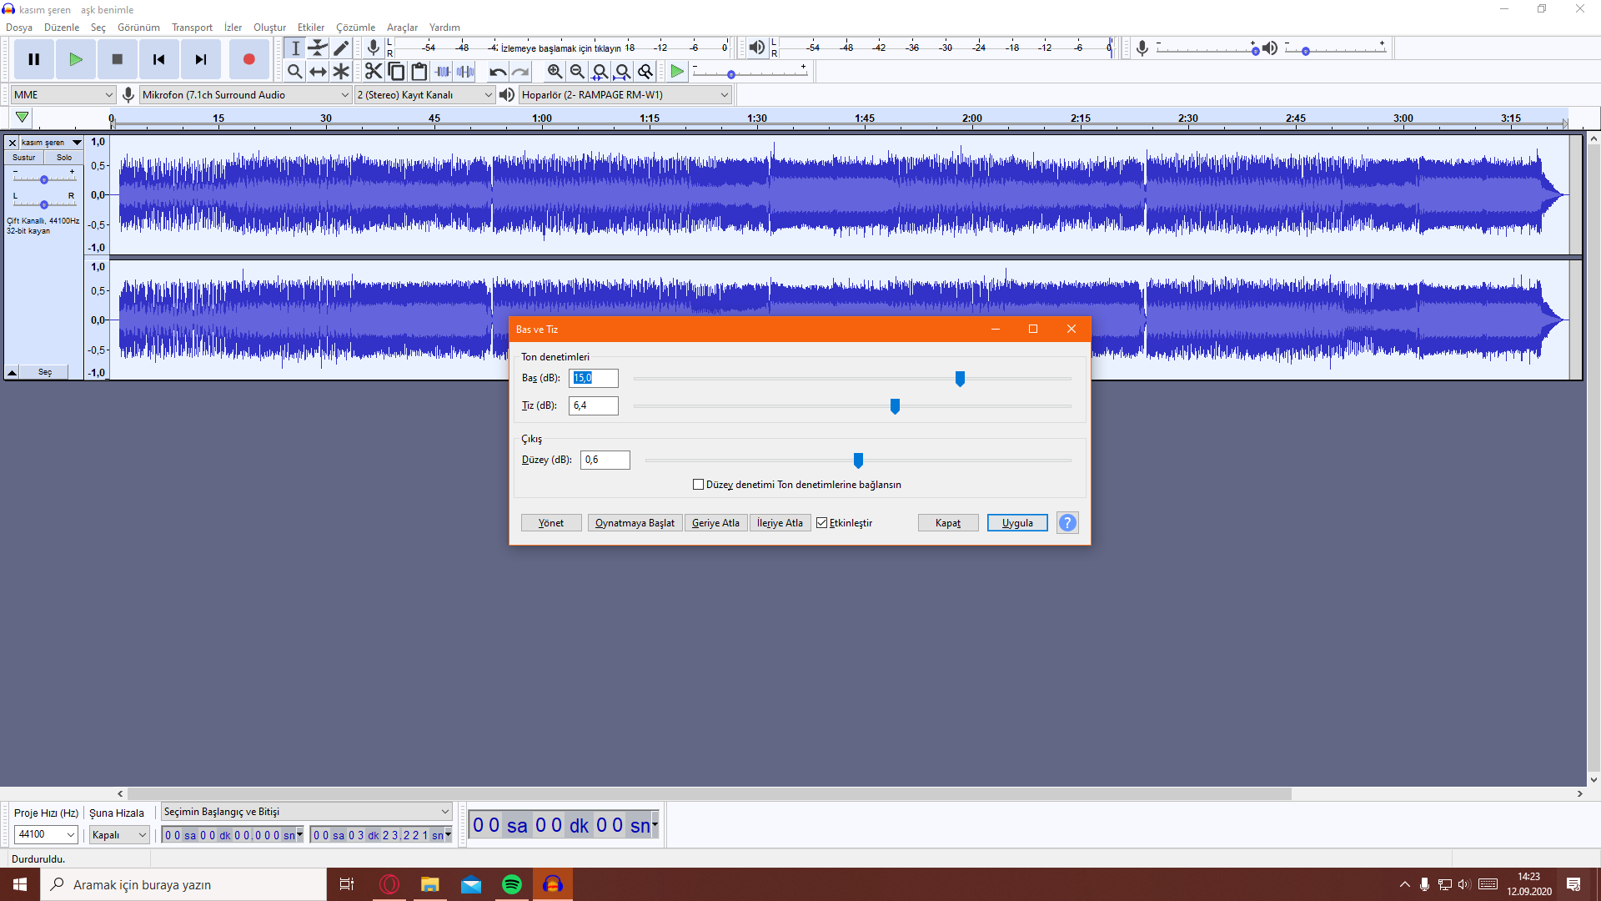This screenshot has height=901, width=1601.
Task: Click the Cut scissors icon
Action: coord(374,72)
